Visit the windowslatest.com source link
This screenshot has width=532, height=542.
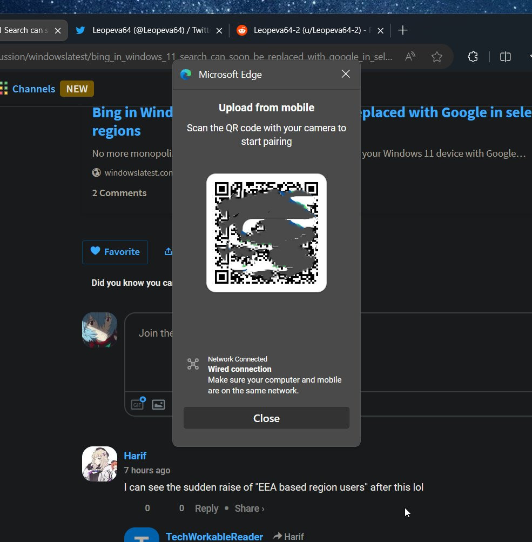(138, 172)
